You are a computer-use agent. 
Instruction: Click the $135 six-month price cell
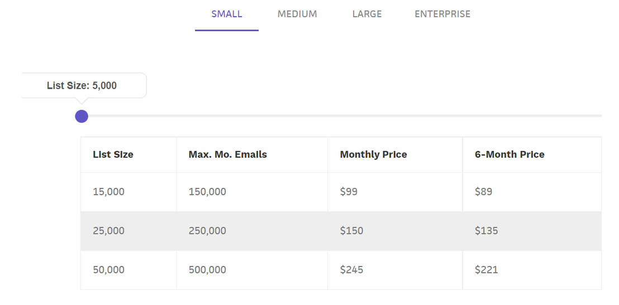coord(532,231)
